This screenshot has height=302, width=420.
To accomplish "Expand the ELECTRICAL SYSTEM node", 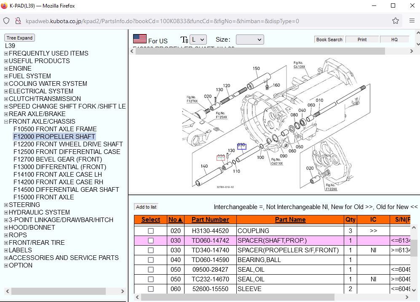I will click(x=6, y=91).
